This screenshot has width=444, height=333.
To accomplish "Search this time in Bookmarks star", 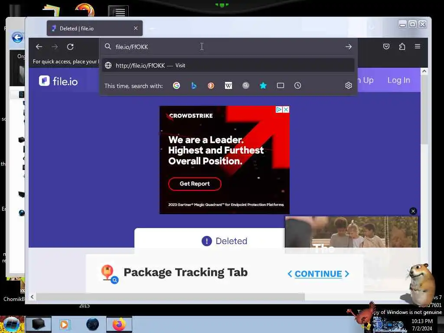I will 263,85.
